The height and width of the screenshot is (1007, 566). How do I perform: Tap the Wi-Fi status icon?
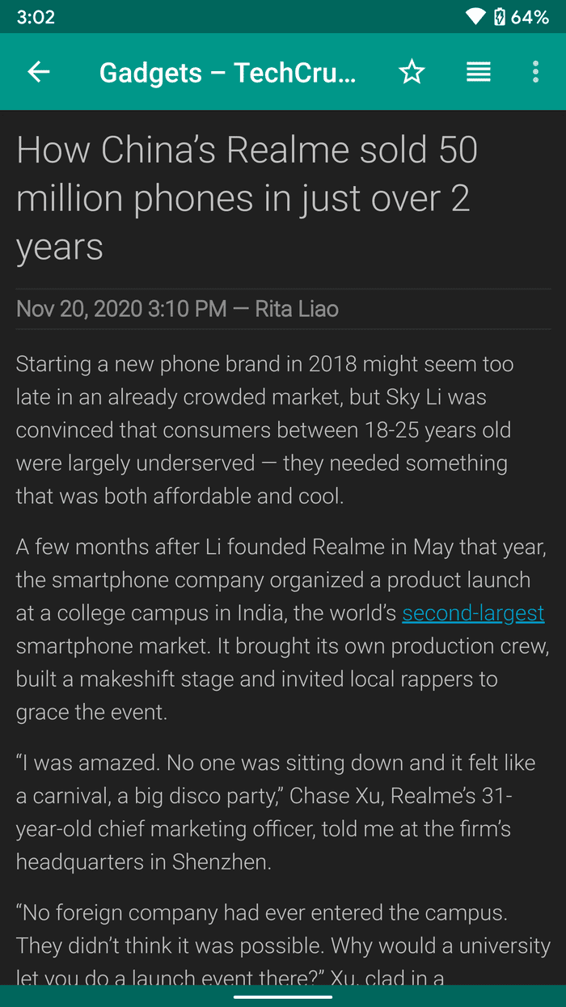point(475,17)
